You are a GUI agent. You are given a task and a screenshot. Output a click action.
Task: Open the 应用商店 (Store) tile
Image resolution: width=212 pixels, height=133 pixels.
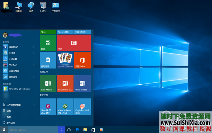[48, 60]
